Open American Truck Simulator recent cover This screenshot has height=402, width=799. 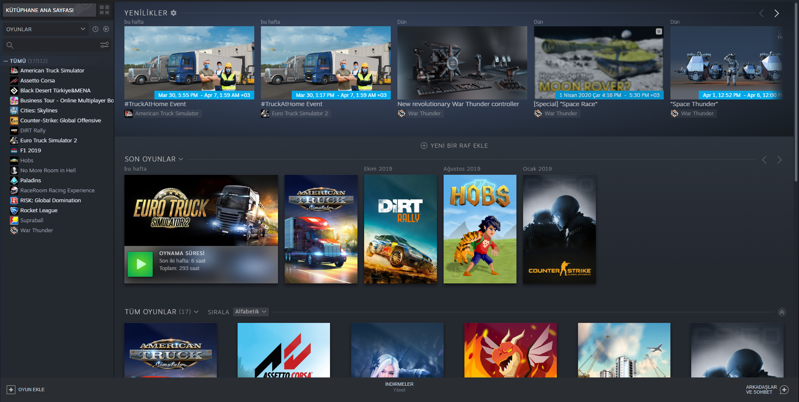coord(321,229)
